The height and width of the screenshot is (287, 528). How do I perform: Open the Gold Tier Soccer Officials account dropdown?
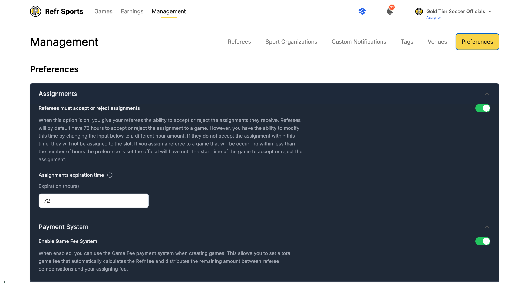pos(490,12)
